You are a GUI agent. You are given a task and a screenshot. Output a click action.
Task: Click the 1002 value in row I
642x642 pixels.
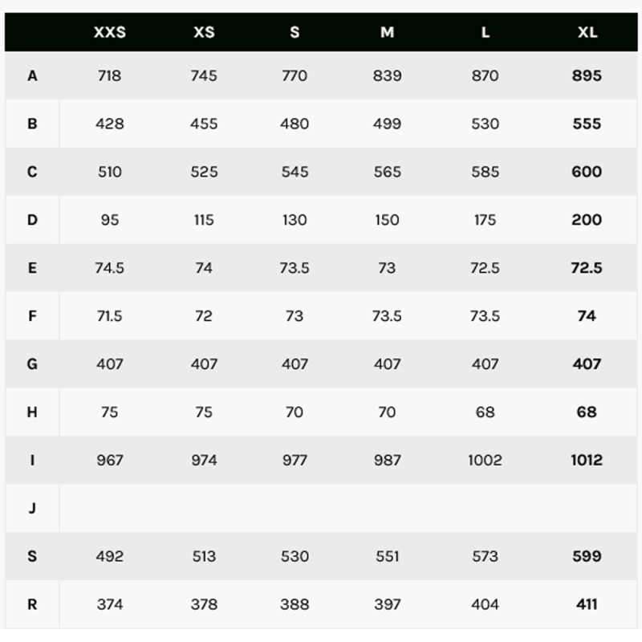tap(486, 460)
